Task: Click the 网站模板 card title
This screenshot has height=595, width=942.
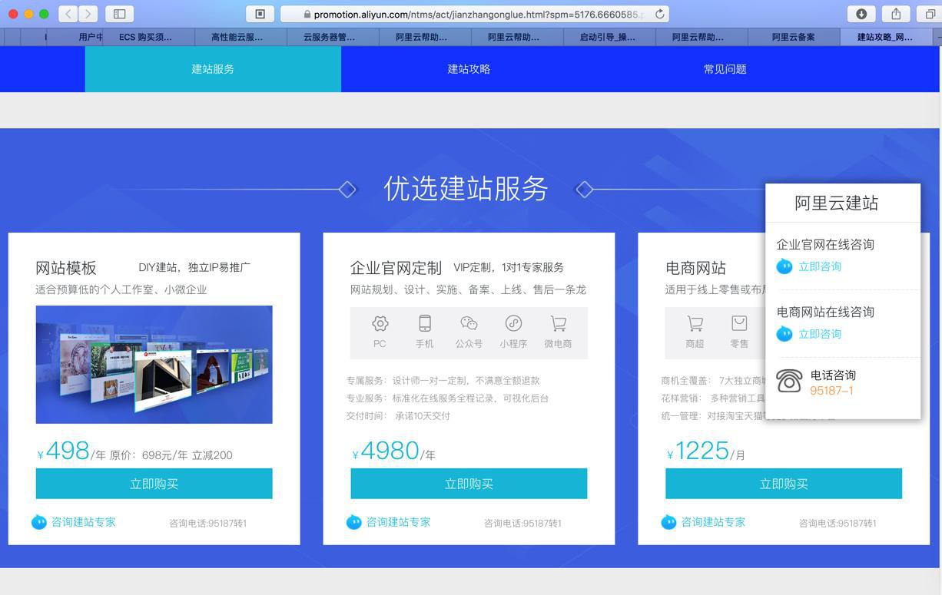Action: (x=66, y=268)
